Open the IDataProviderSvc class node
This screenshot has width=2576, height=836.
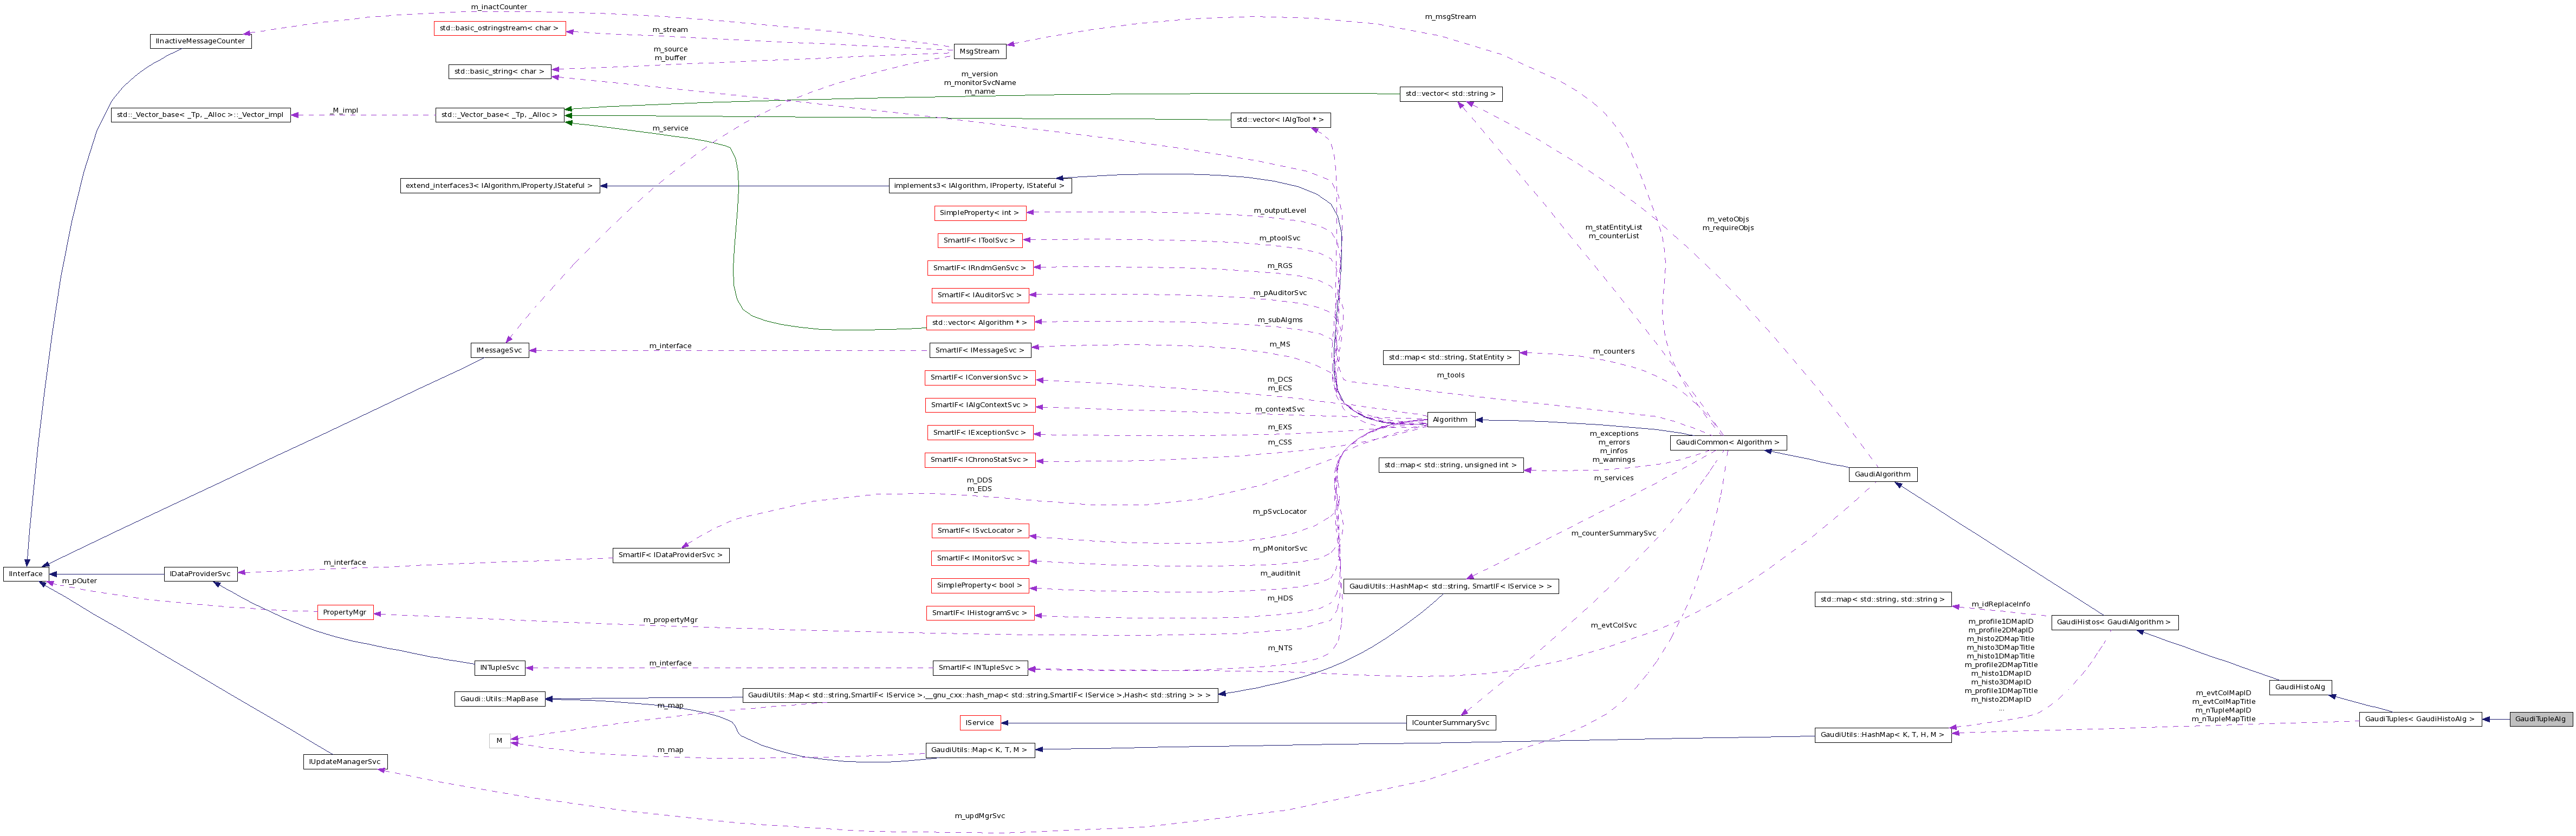(x=200, y=573)
